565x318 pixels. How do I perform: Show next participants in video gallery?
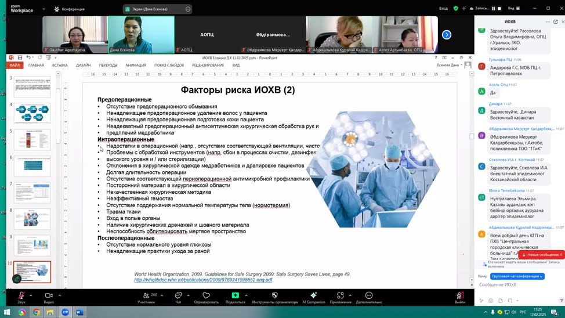click(446, 35)
